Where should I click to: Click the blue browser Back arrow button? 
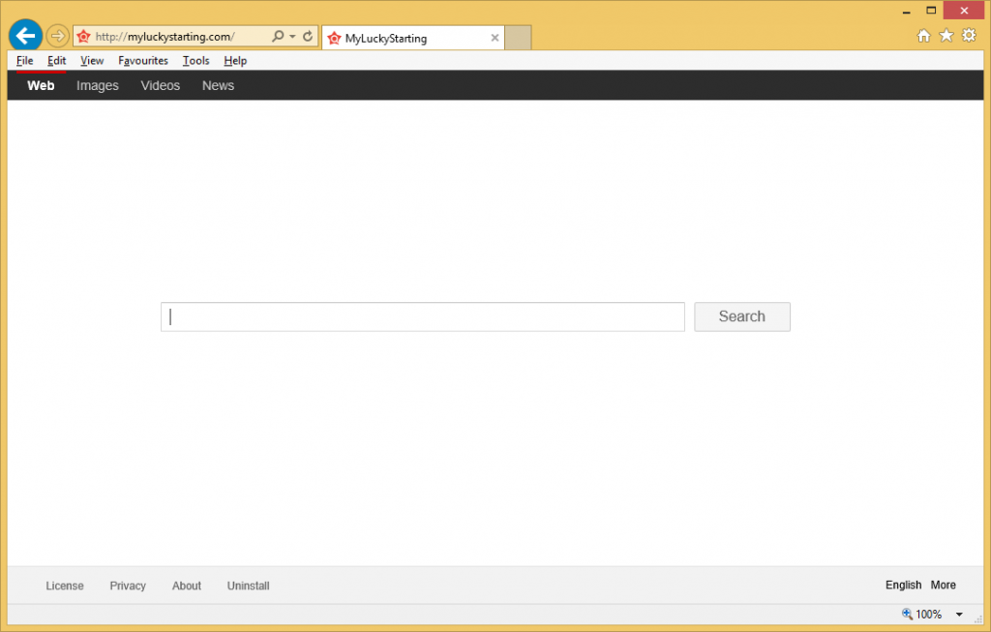click(25, 36)
